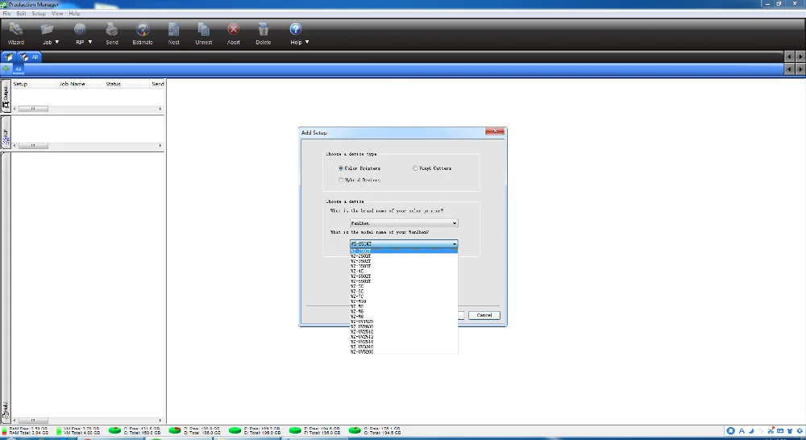Choose YZ-UV2512 from the model list

click(x=404, y=337)
